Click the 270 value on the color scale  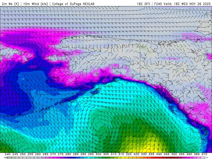pos(53,154)
